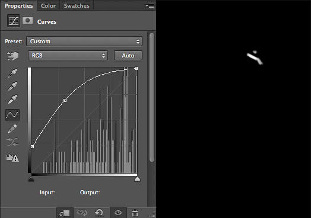Select the layer mask icon beside Curves
Image resolution: width=311 pixels, height=218 pixels.
point(27,20)
